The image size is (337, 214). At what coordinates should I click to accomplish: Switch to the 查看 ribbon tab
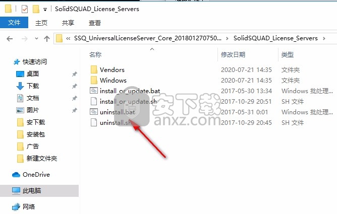[x=95, y=23]
